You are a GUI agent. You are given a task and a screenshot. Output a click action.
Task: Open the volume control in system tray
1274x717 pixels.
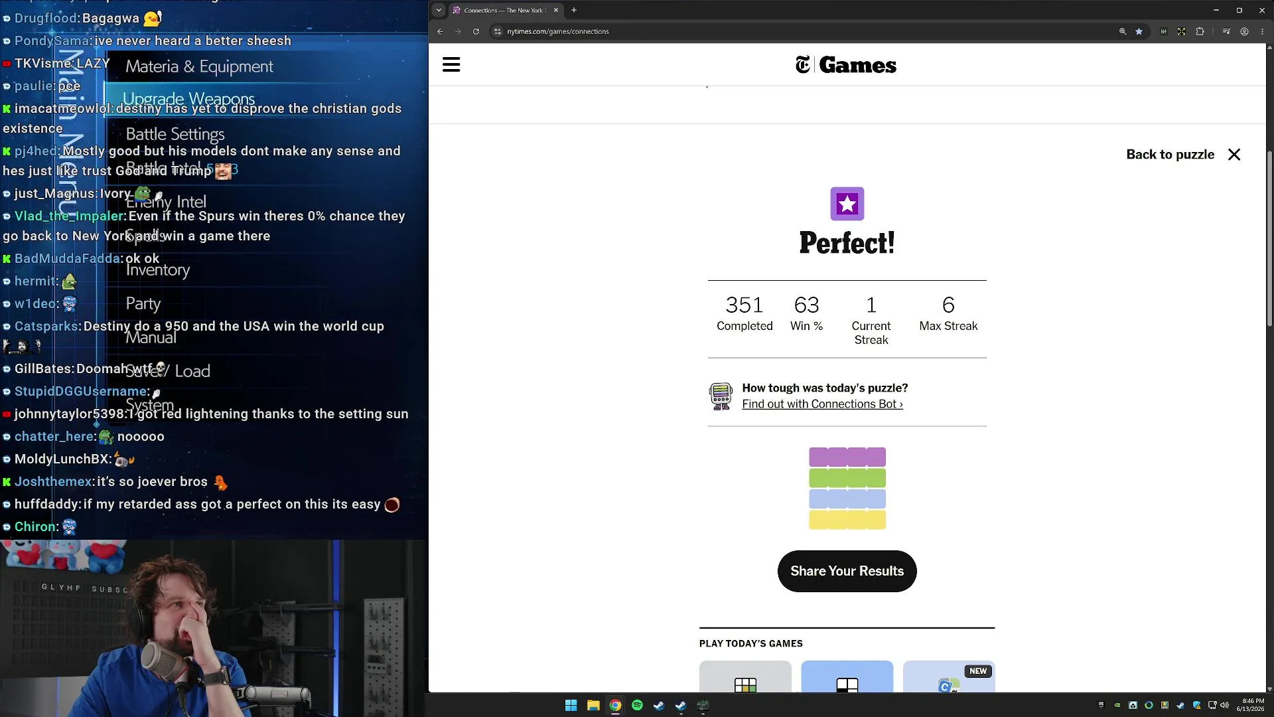[1224, 705]
